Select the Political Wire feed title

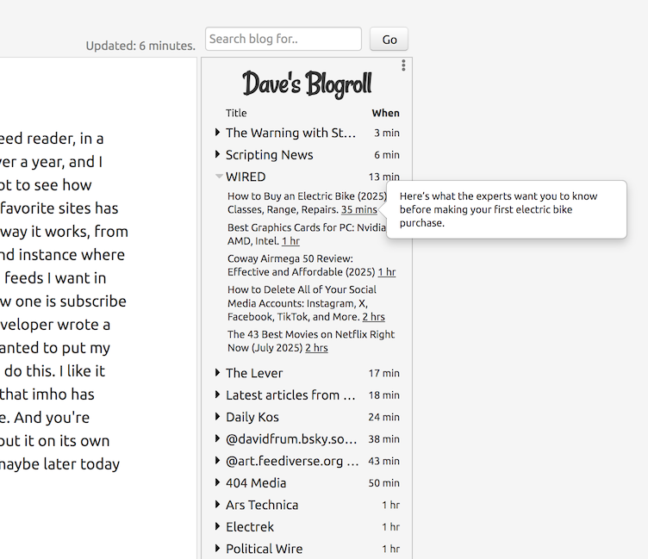tap(264, 549)
